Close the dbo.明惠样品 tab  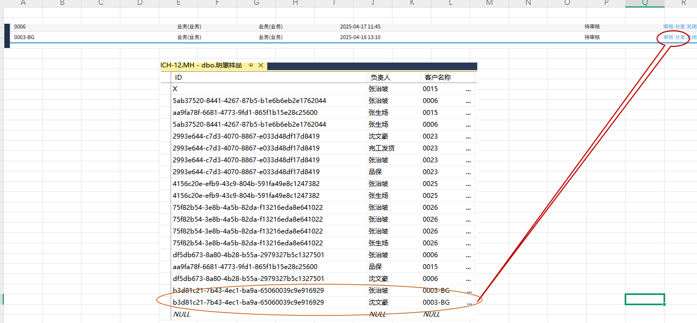coord(261,65)
